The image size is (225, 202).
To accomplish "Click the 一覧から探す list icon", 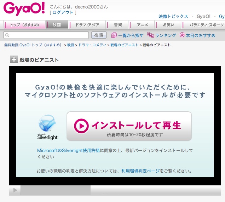I will pyautogui.click(x=114, y=35).
